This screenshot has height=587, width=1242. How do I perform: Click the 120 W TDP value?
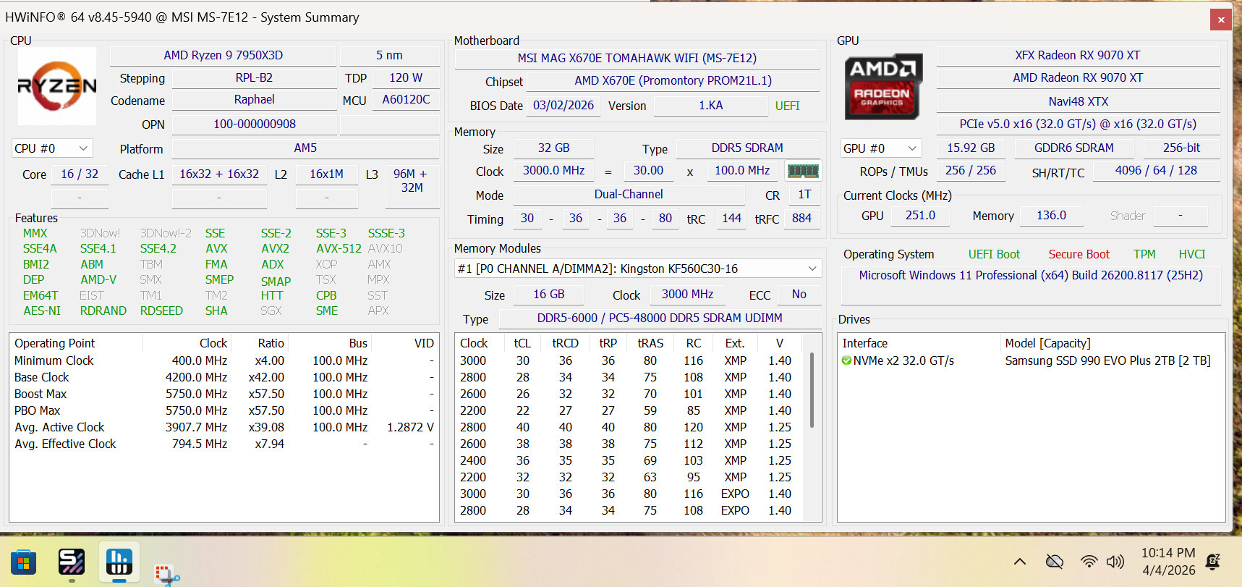pyautogui.click(x=406, y=78)
